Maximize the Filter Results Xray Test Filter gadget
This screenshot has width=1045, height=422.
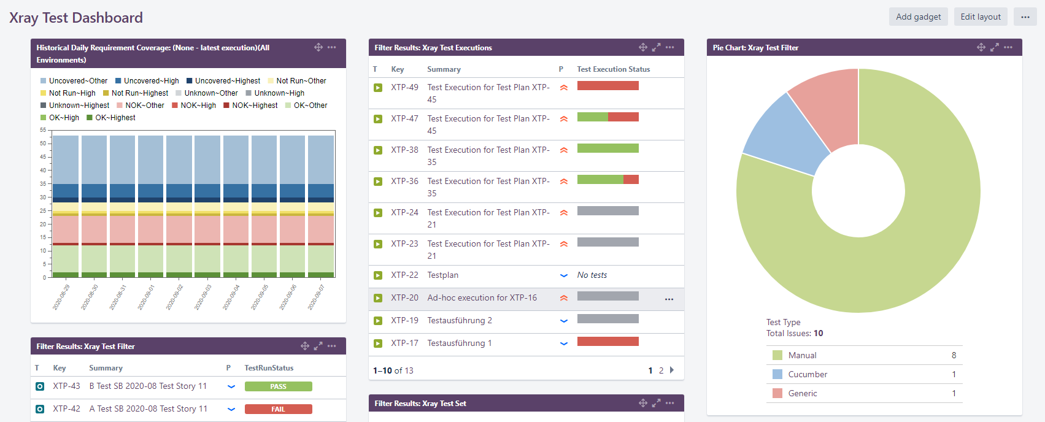[x=318, y=346]
